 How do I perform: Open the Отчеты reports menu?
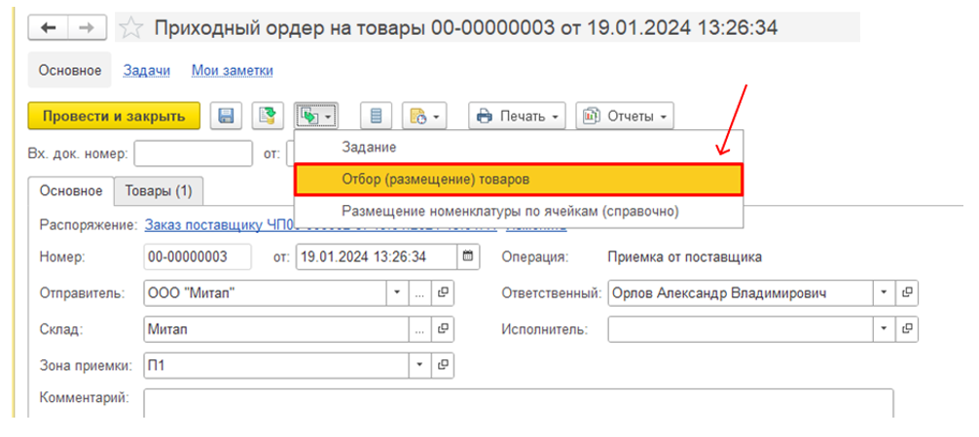pos(625,116)
